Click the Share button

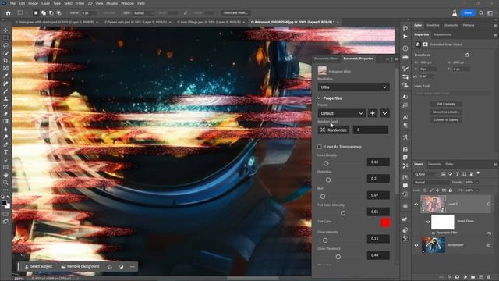click(468, 13)
